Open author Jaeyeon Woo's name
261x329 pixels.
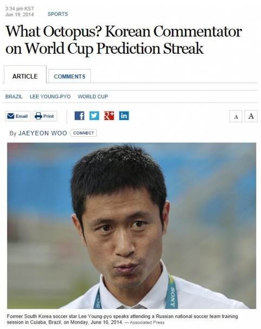click(43, 133)
